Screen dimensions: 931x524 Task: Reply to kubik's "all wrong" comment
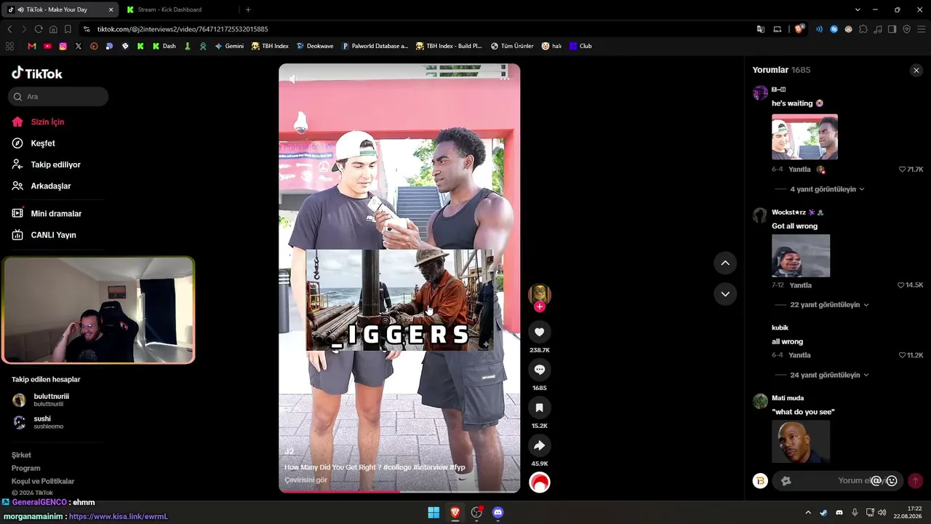pyautogui.click(x=799, y=355)
